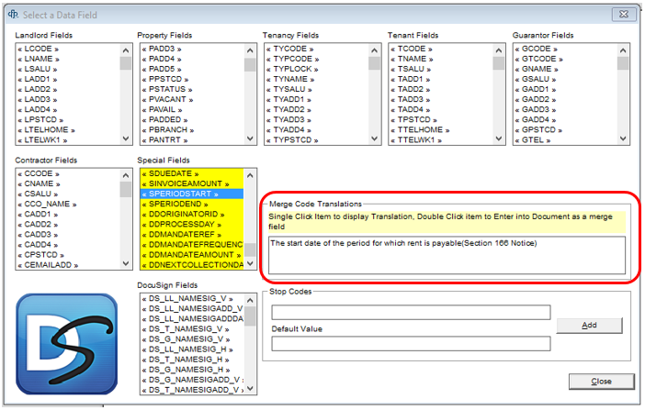
Task: Click the Default Value input box
Action: pos(411,343)
